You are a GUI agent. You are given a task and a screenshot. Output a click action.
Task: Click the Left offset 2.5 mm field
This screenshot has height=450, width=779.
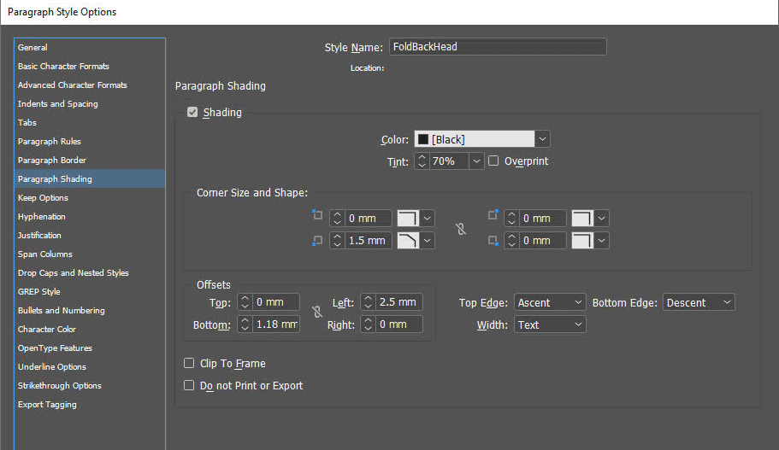coord(399,302)
